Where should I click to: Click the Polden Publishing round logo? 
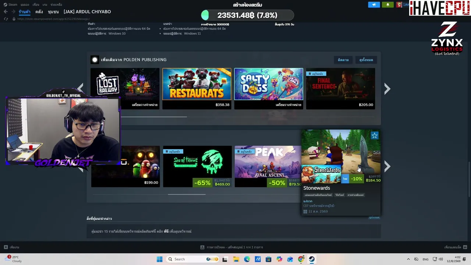pos(95,60)
